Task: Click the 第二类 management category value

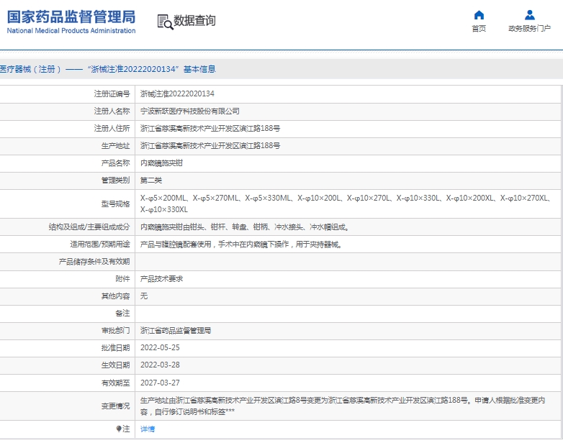Action: (x=151, y=181)
